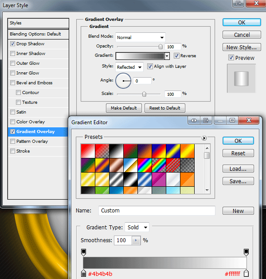Click the gradient bar in Gradient Editor
The height and width of the screenshot is (279, 266).
click(x=165, y=263)
